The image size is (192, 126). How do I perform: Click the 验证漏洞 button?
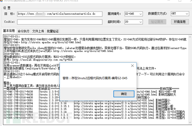pyautogui.click(x=157, y=22)
